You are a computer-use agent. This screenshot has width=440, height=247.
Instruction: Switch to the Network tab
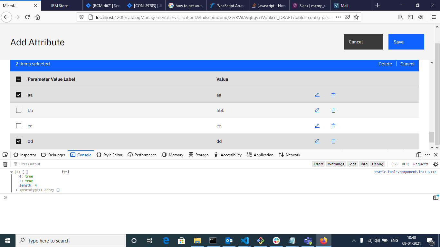click(289, 155)
